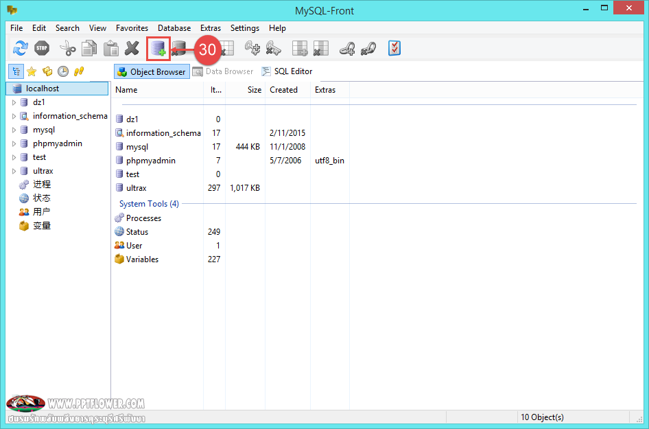Click the '10 Object(s)' status bar text
649x429 pixels.
point(542,417)
